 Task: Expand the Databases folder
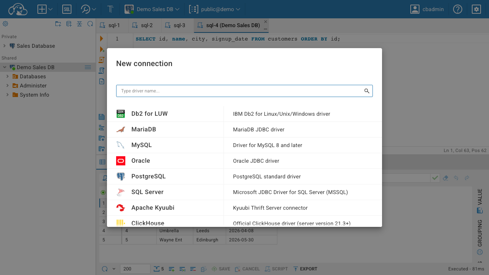[x=7, y=76]
